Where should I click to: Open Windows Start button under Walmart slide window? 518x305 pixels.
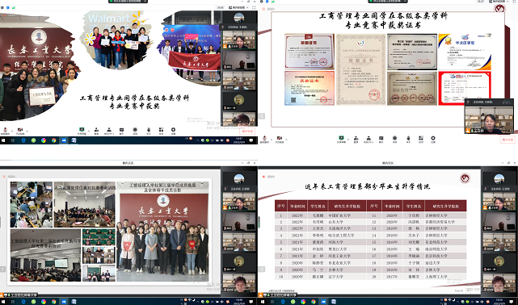3,140
